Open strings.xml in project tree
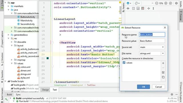Screen dimensions: 183x103 coord(25,74)
